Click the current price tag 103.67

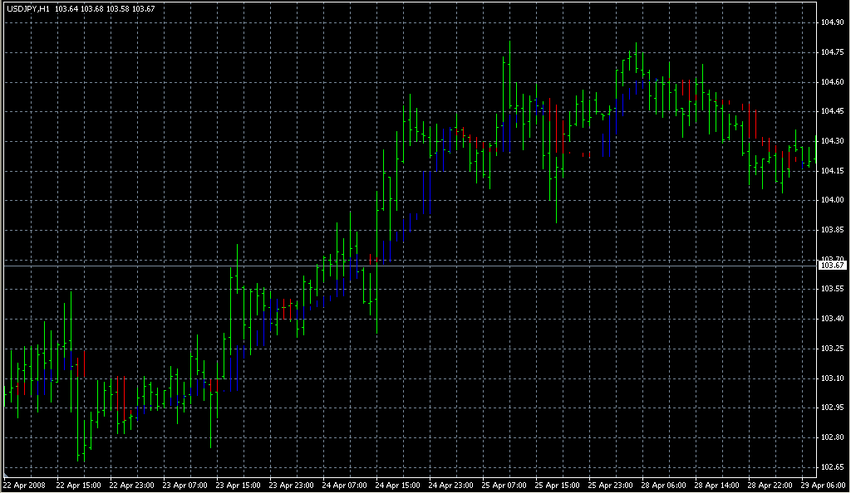tap(832, 265)
